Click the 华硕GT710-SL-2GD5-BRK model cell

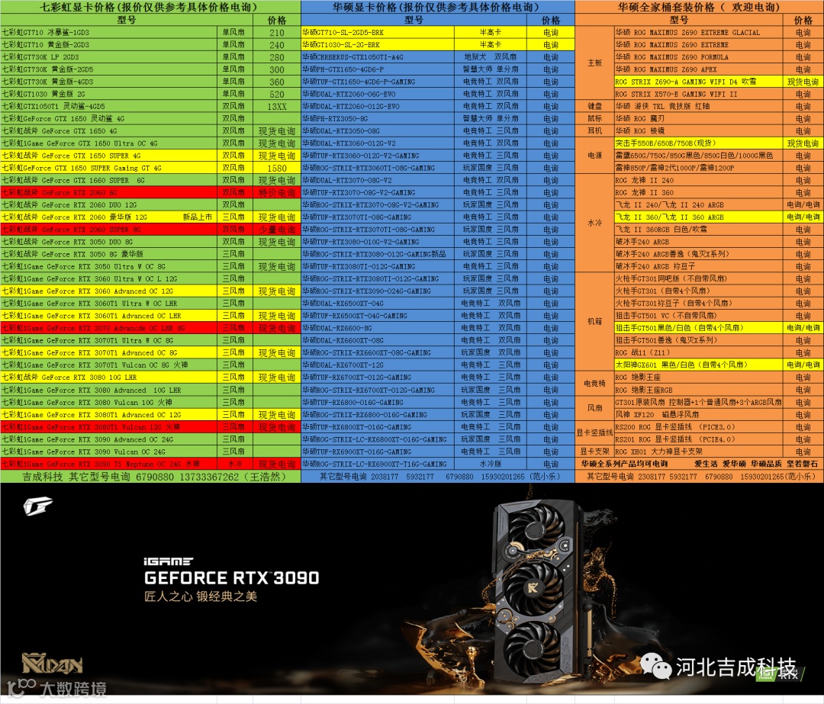pyautogui.click(x=378, y=33)
